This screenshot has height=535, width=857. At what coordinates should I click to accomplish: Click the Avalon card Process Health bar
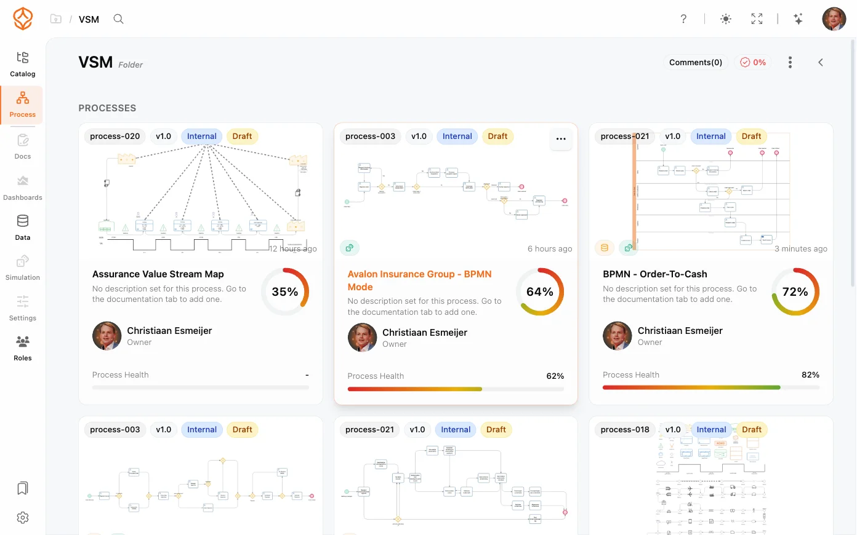456,389
